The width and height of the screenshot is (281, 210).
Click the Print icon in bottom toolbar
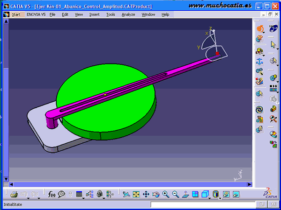(x=14, y=194)
